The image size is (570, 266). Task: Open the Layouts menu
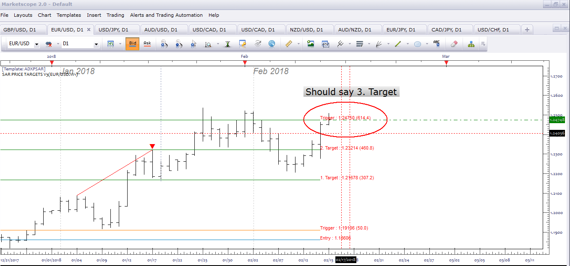coord(23,15)
